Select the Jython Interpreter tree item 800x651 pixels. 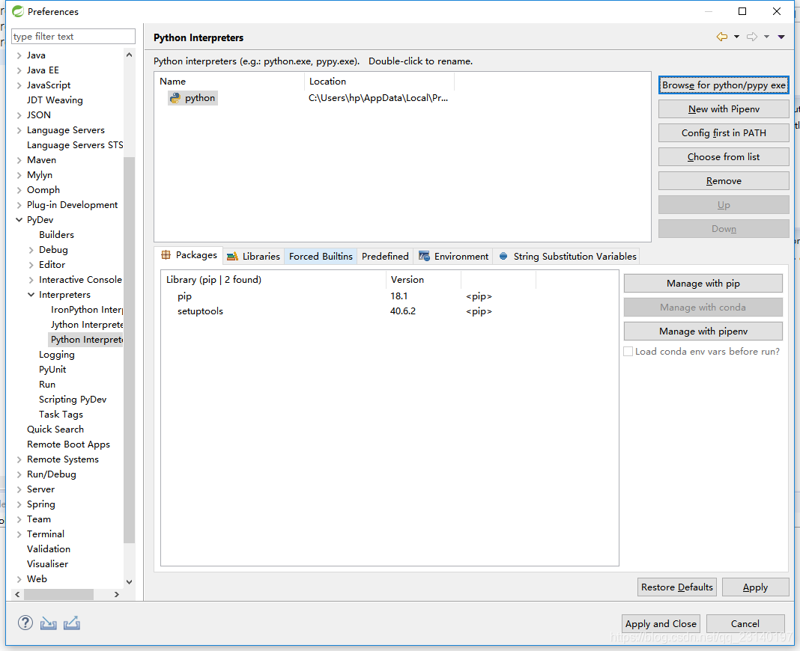pyautogui.click(x=87, y=325)
